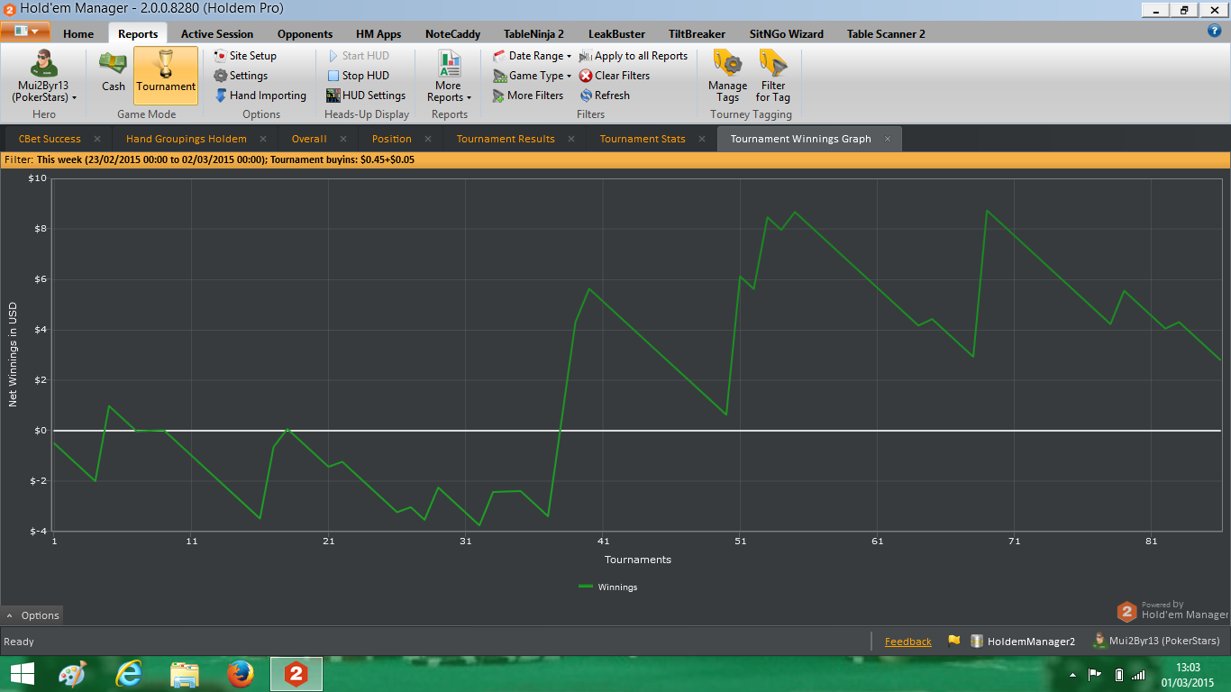Open the Opponents ribbon tab

(305, 34)
